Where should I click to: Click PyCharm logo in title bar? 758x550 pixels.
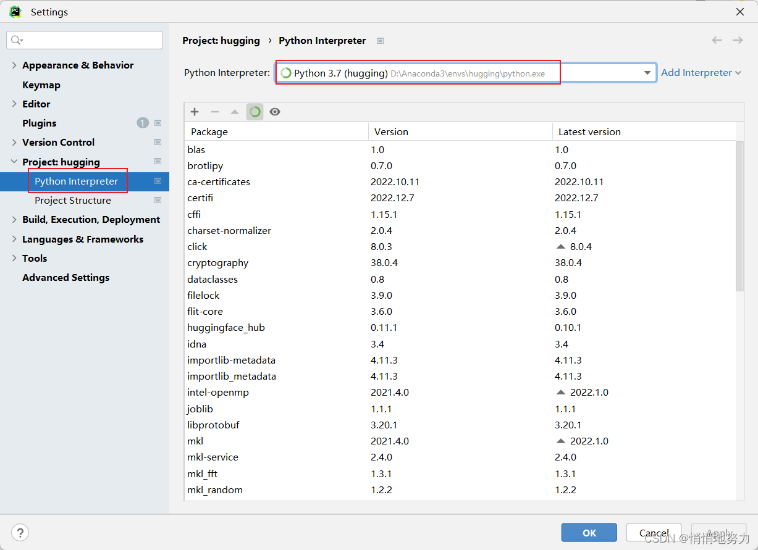click(x=15, y=11)
